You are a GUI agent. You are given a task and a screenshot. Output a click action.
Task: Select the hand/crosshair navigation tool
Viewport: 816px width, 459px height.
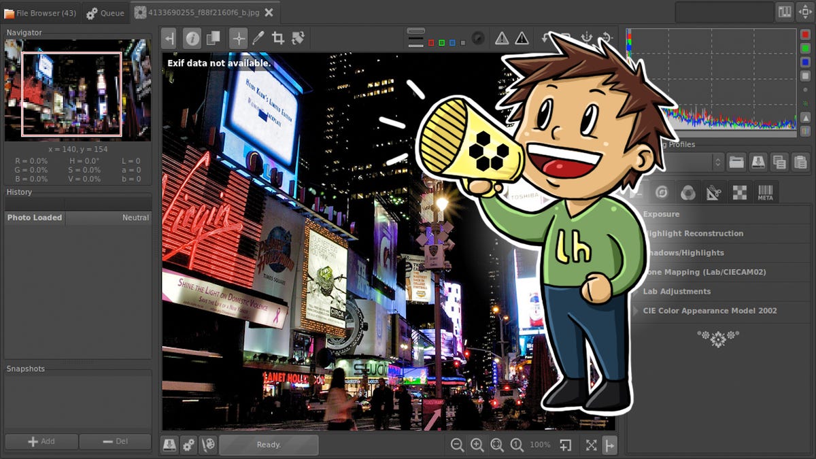coord(238,38)
